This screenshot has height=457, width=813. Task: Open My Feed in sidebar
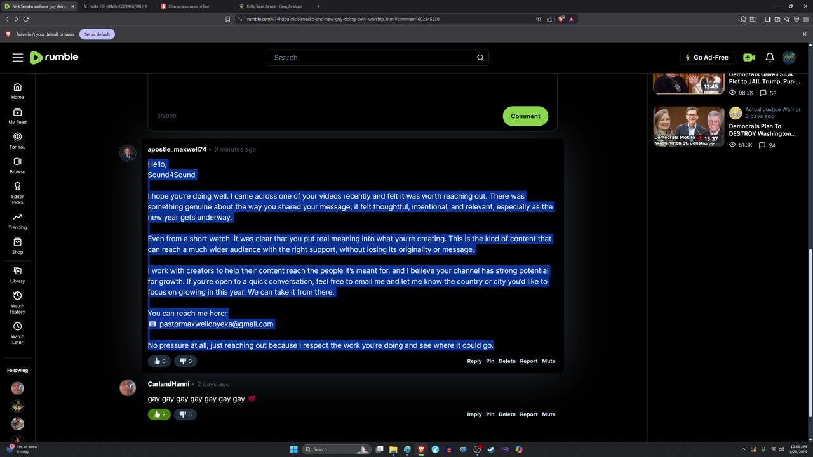[17, 116]
